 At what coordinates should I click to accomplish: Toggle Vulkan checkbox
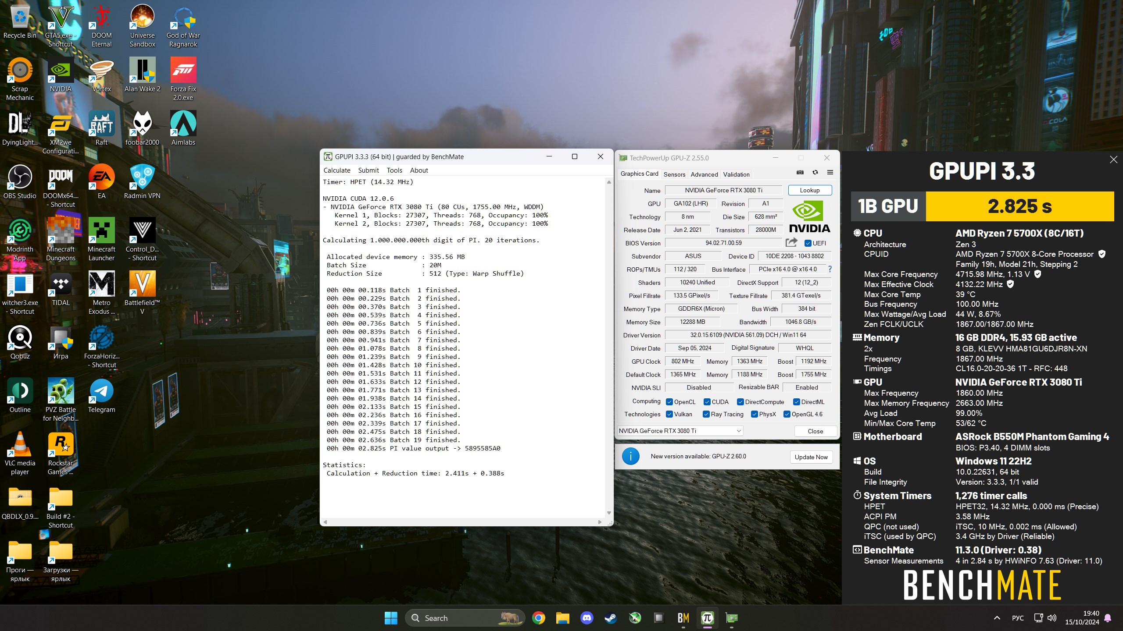pyautogui.click(x=669, y=414)
